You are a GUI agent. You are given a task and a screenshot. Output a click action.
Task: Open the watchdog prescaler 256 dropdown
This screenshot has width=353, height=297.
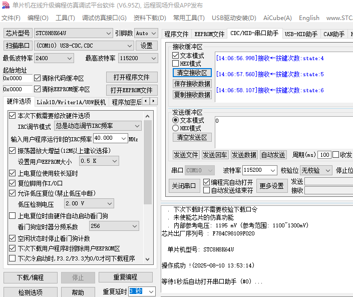[x=114, y=226]
